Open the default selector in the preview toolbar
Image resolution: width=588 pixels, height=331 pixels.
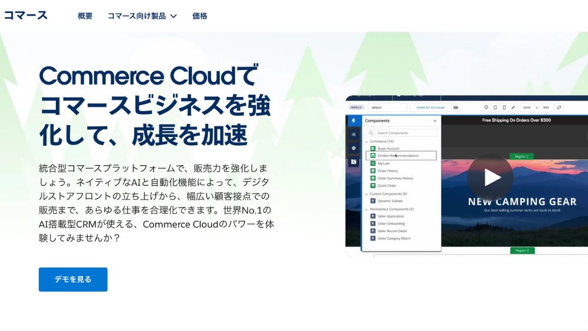(x=387, y=108)
